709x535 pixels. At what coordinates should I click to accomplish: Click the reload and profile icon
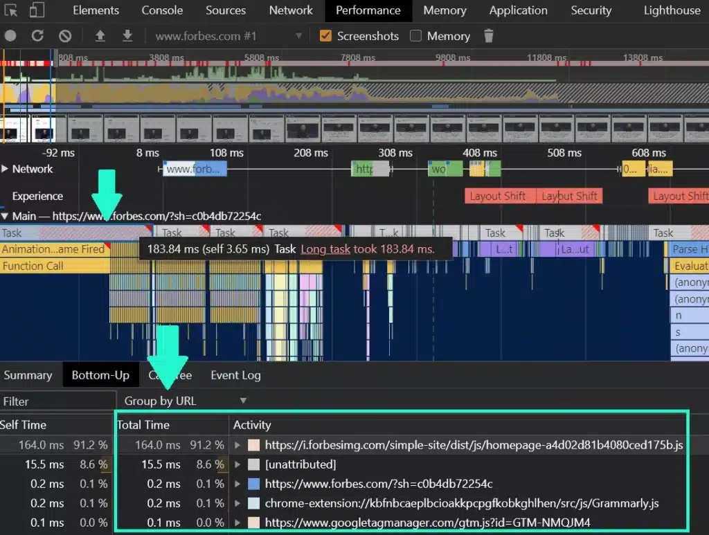37,36
